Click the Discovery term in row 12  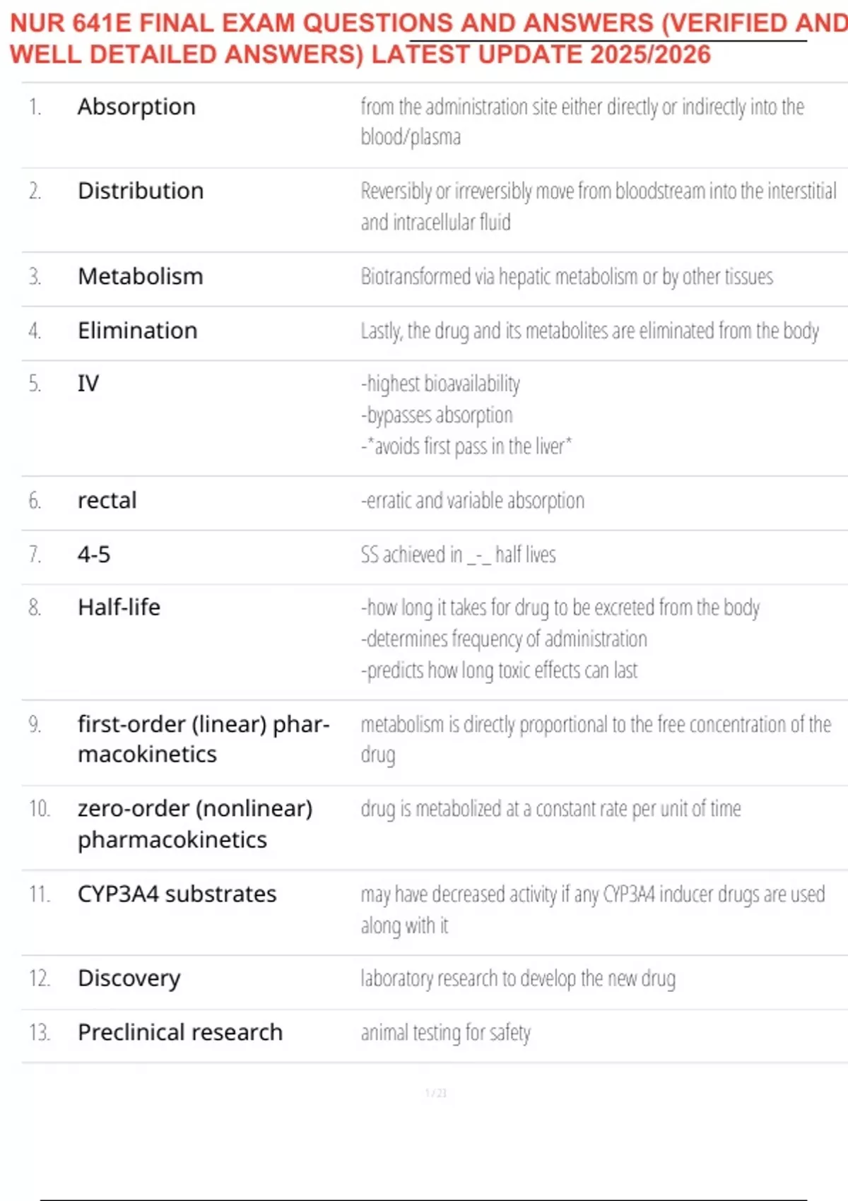click(x=129, y=978)
